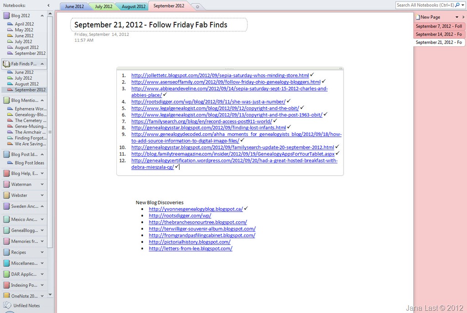Click the Blog Help notebook icon
The width and height of the screenshot is (467, 313).
(x=6, y=173)
